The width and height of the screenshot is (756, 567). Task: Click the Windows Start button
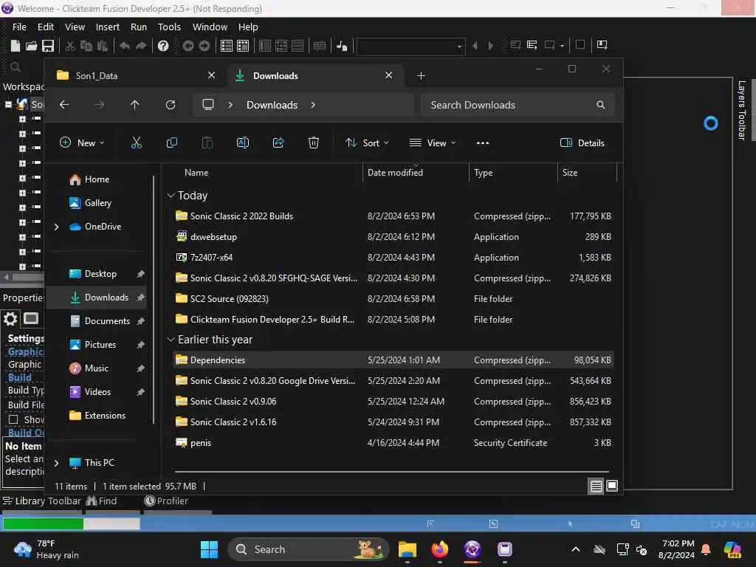click(209, 549)
